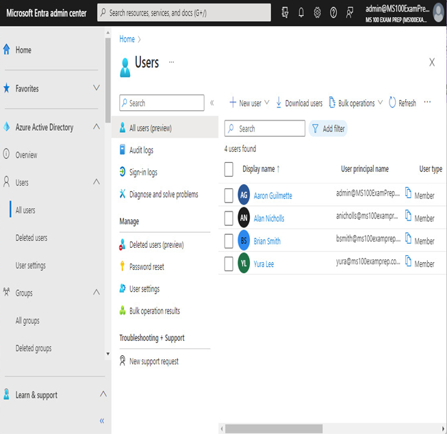
Task: Click the AN avatar for Alan Nicholls
Action: 244,218
